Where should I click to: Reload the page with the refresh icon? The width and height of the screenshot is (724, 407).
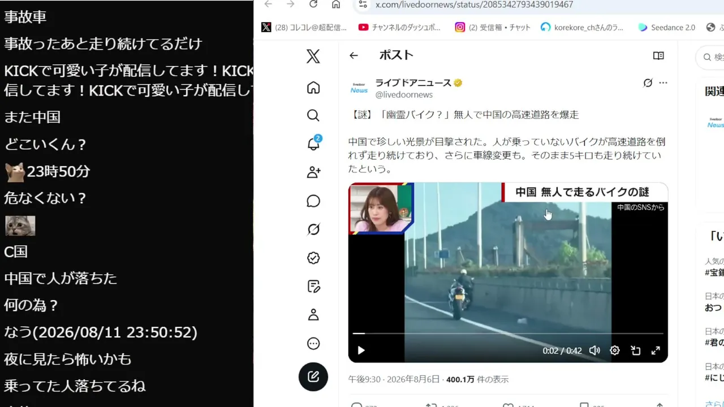pos(313,5)
